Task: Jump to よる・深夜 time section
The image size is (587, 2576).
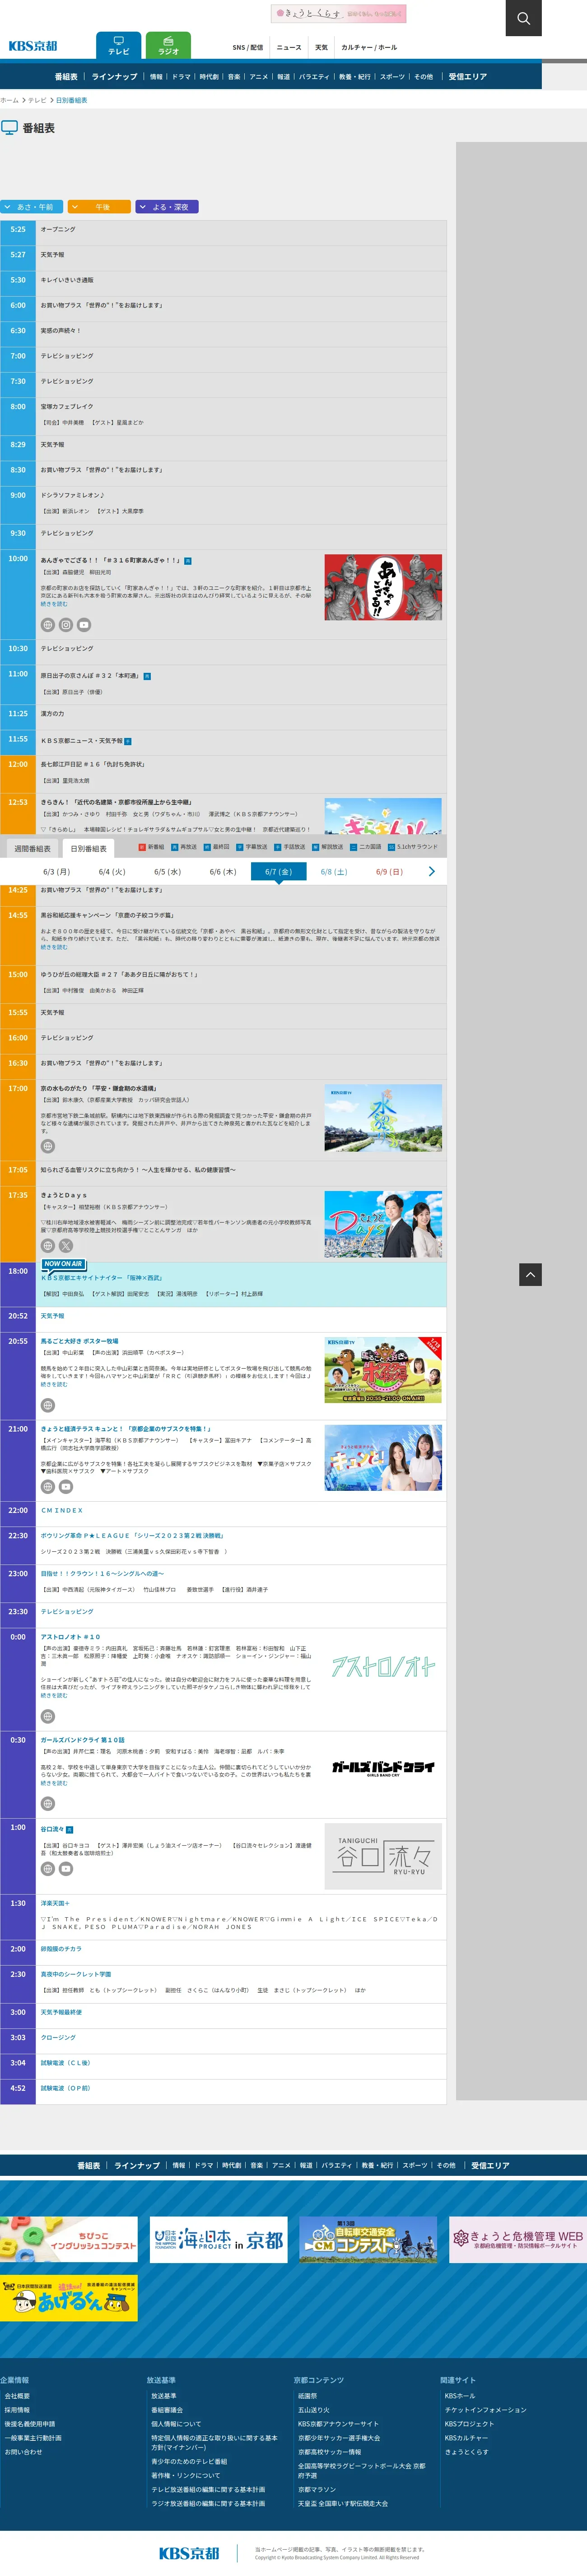Action: 168,207
